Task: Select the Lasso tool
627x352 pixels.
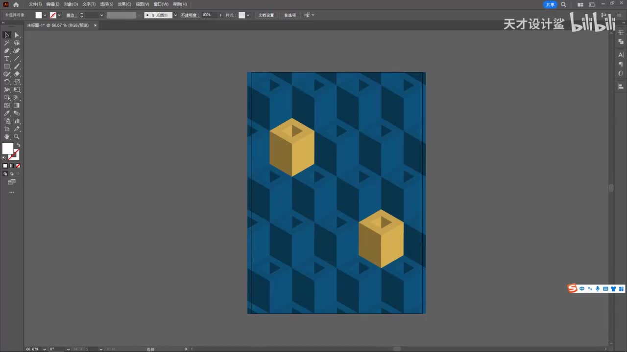Action: 17,43
